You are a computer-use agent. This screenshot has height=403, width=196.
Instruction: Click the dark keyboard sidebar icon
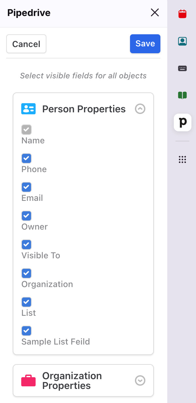coord(182,68)
